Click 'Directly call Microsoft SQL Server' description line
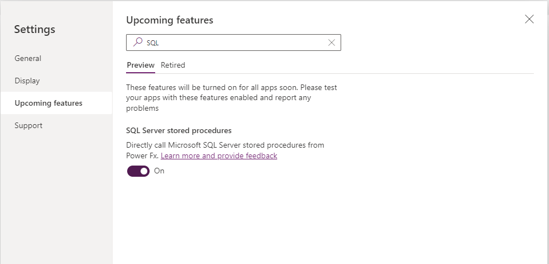The height and width of the screenshot is (264, 549). 225,145
